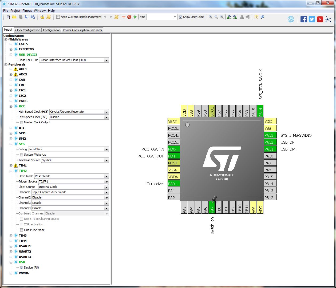
Task: Open the High Speed Clock (HSE) dropdown
Action: click(106, 112)
